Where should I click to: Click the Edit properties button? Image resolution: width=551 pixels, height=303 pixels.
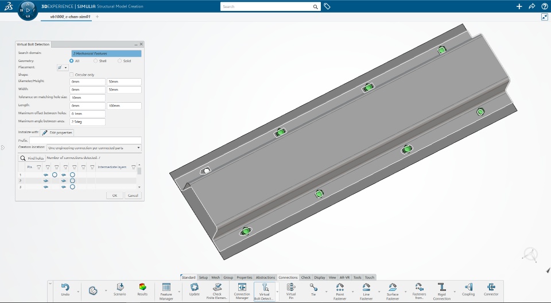(x=57, y=133)
